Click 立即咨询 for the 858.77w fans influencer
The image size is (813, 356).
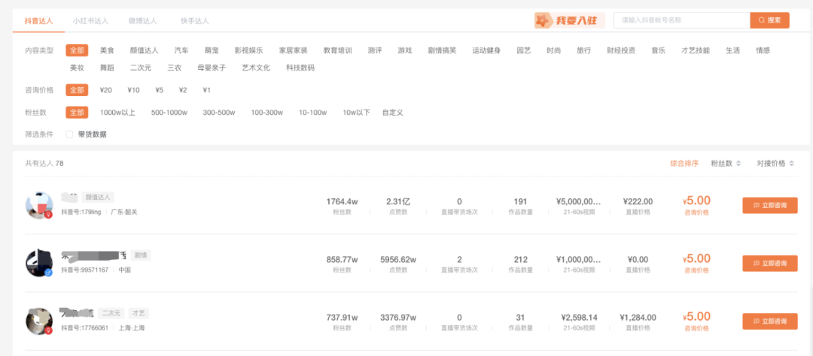tap(770, 264)
